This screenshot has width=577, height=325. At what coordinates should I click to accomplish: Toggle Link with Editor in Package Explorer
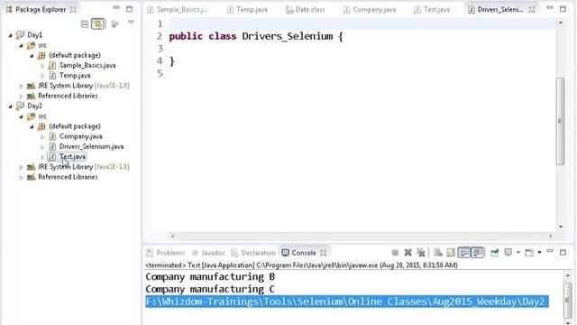pos(98,24)
